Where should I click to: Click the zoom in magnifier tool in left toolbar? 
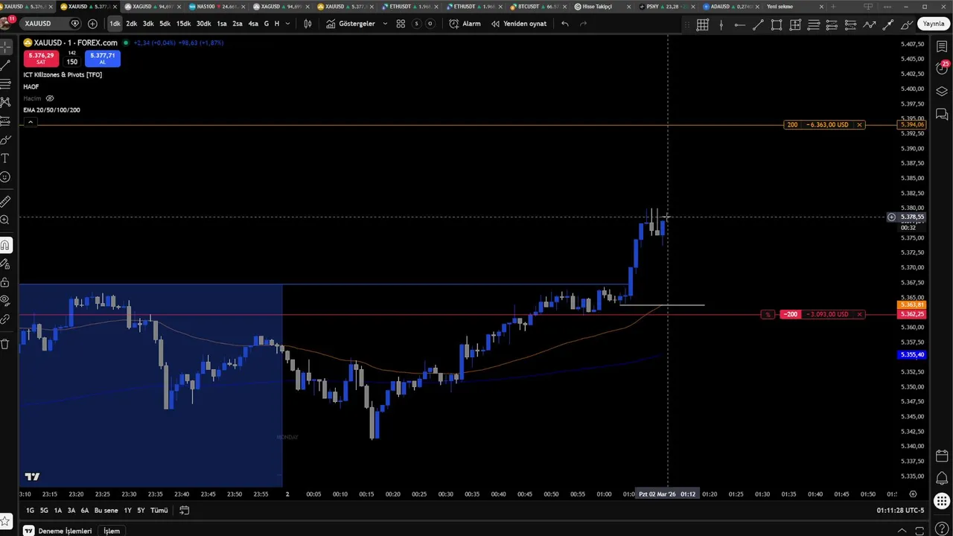coord(5,220)
